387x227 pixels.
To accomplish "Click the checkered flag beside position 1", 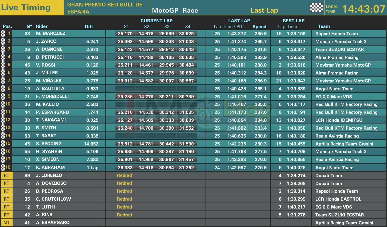I will tap(3, 33).
